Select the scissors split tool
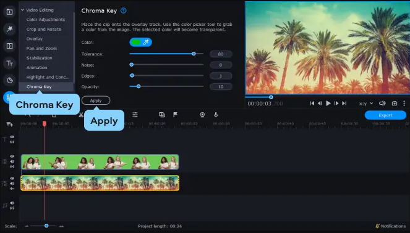Screen dimensions: 410x233 point(81,115)
